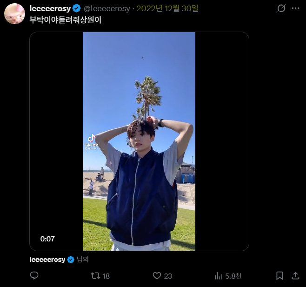Click the 5.8천 view count
Image resolution: width=306 pixels, height=287 pixels.
(233, 276)
